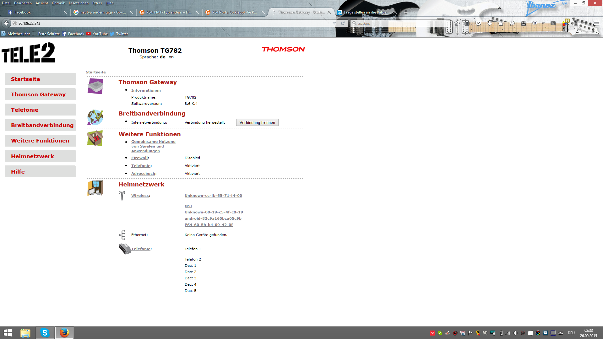This screenshot has height=339, width=603.
Task: Expand the address bar history dropdown
Action: 334,24
